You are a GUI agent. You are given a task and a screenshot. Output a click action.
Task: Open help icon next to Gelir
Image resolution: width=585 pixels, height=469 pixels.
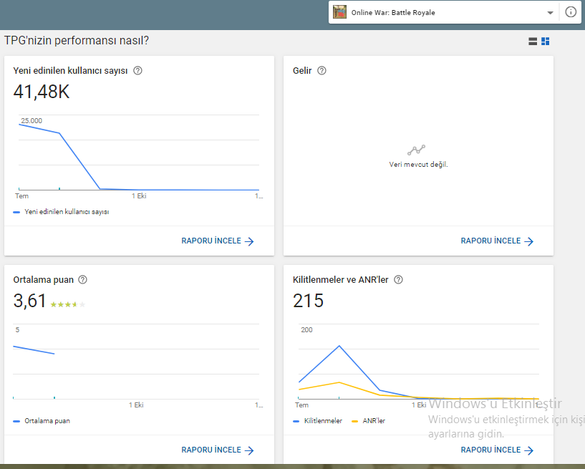pos(321,70)
